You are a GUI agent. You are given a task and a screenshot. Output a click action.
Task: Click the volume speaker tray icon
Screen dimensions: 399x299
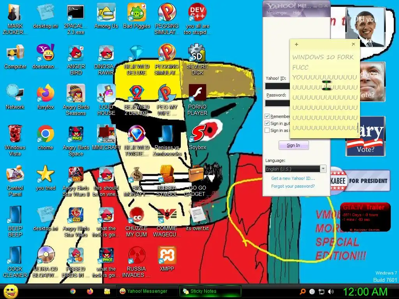pos(331,292)
